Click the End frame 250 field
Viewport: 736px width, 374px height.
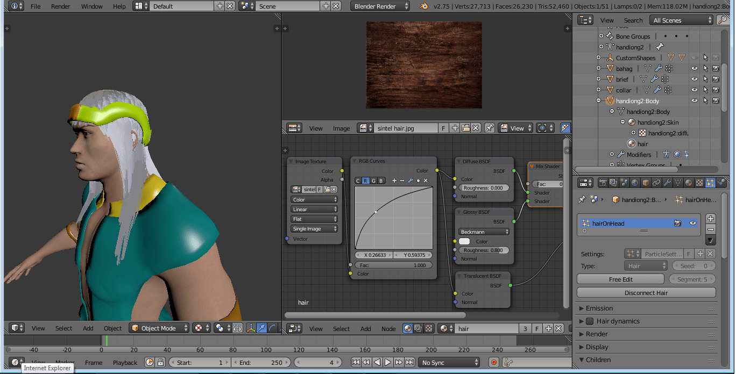261,362
